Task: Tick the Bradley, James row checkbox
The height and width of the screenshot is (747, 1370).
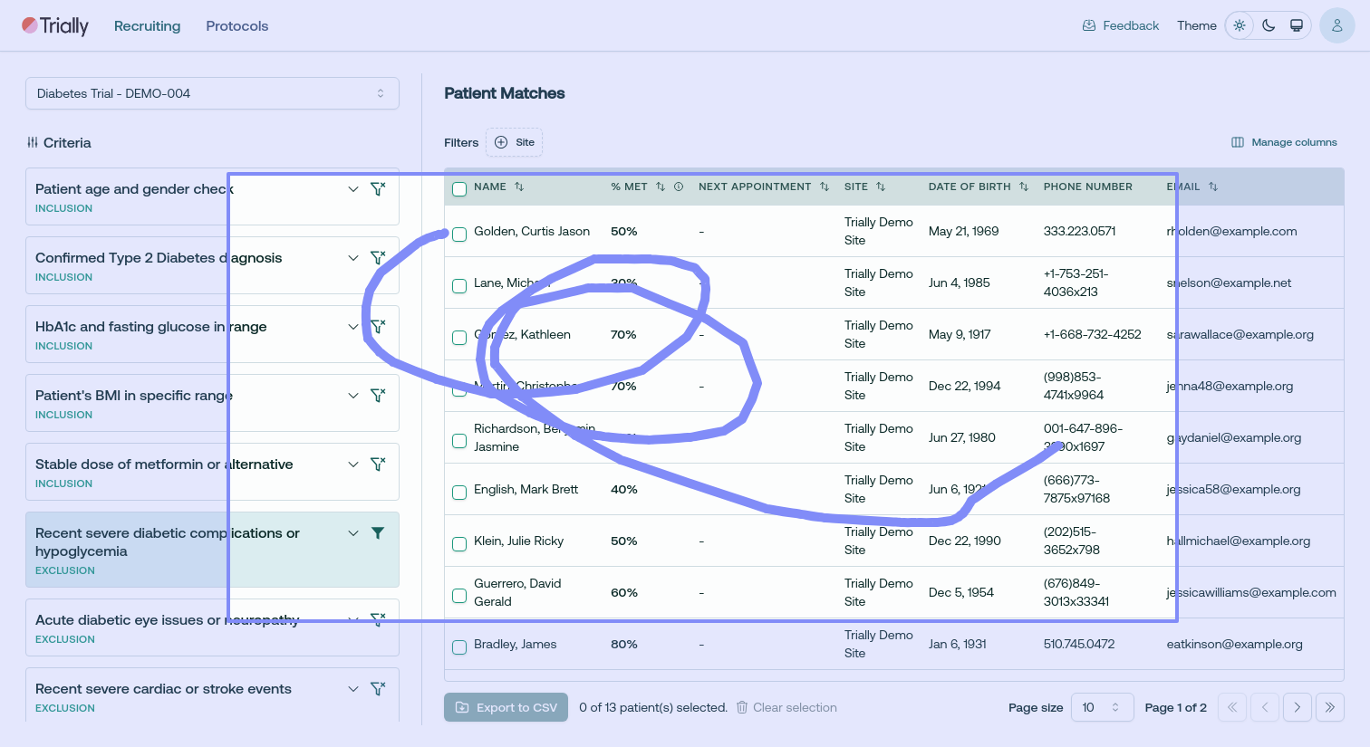Action: [x=459, y=647]
